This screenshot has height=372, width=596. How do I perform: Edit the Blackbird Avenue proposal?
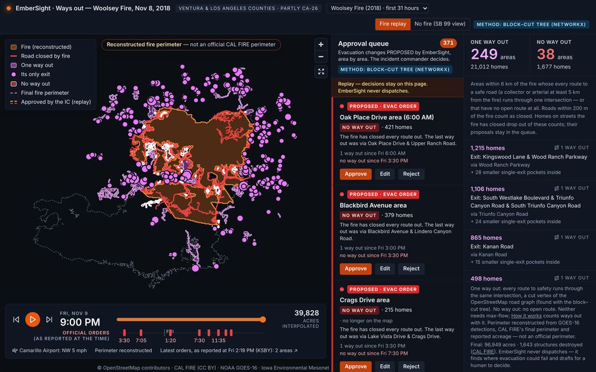click(384, 268)
